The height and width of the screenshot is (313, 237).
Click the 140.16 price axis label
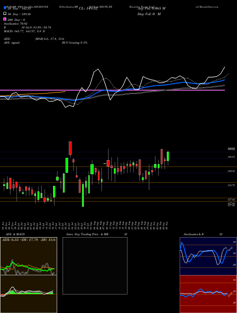231,171
